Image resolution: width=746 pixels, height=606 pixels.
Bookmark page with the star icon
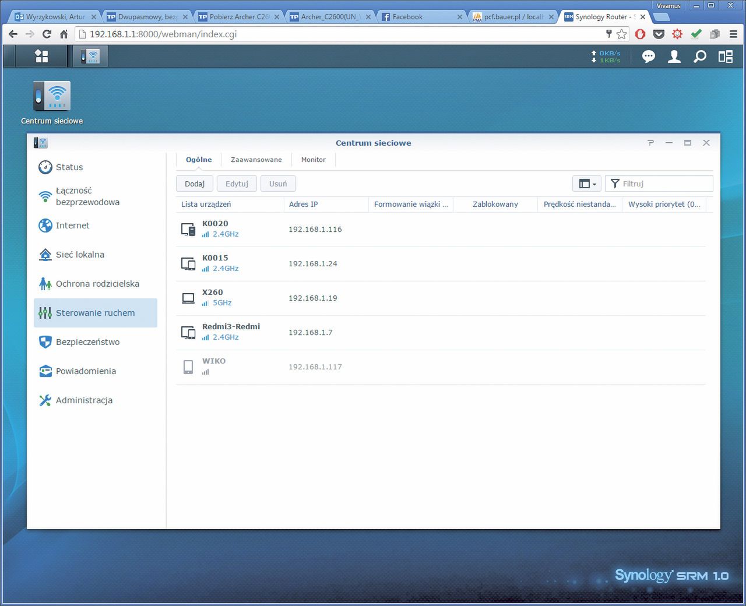tap(622, 34)
